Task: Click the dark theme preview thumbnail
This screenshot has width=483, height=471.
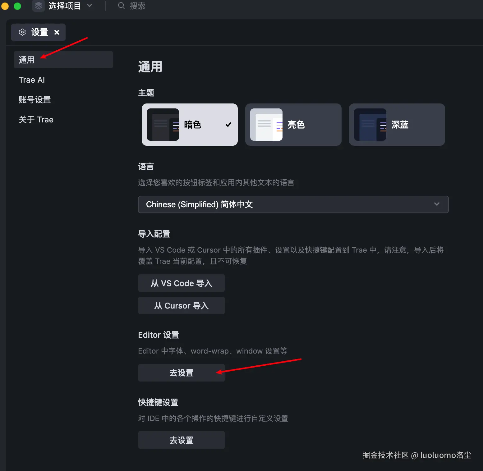Action: tap(163, 125)
